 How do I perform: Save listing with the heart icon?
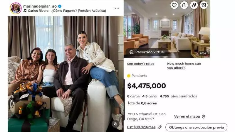click(174, 5)
